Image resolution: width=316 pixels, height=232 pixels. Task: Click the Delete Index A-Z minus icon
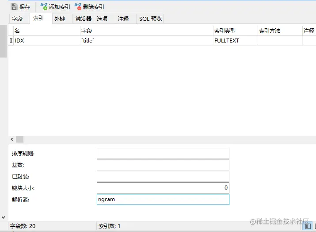(78, 7)
